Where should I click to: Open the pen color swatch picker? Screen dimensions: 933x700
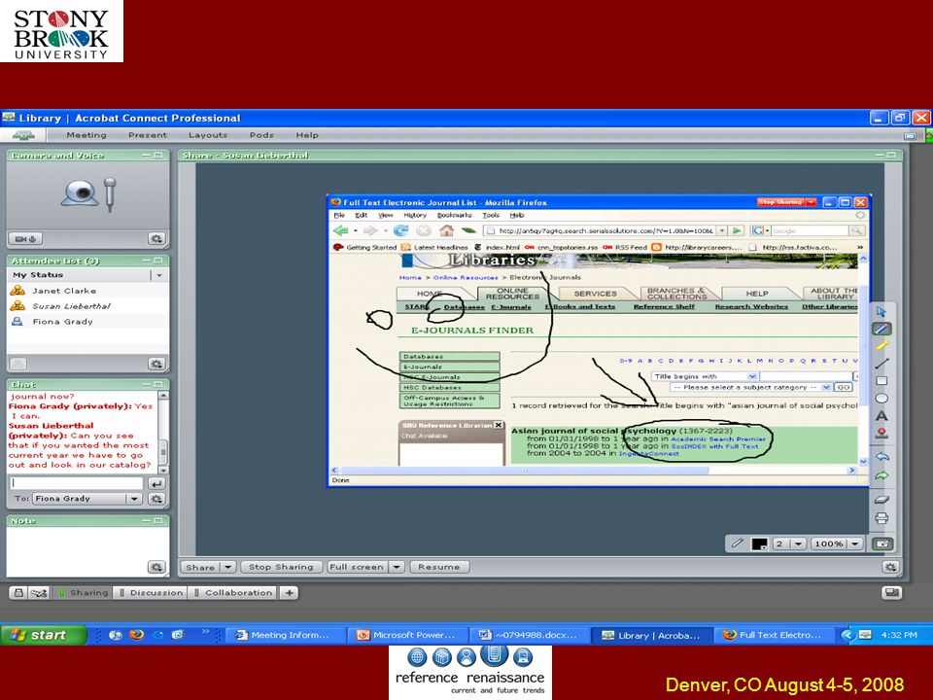[x=760, y=543]
